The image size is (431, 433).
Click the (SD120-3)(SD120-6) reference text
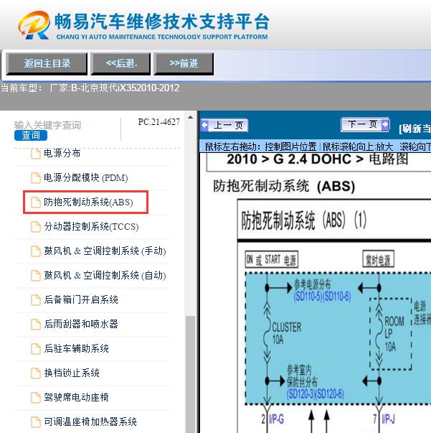(x=316, y=394)
